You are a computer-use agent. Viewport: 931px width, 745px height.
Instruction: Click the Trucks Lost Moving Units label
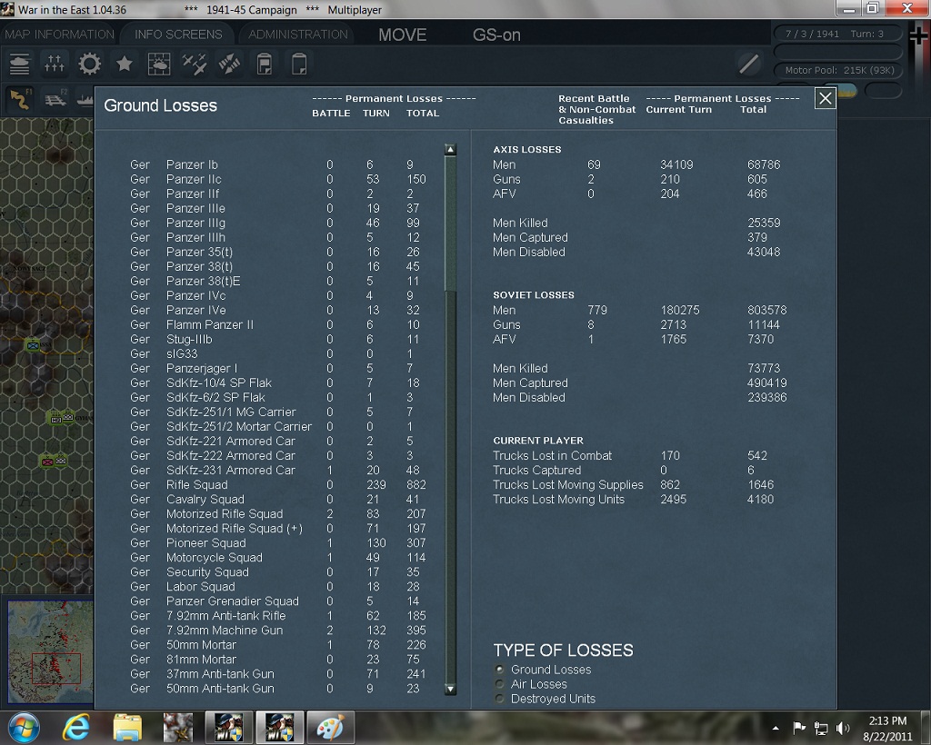[x=559, y=499]
